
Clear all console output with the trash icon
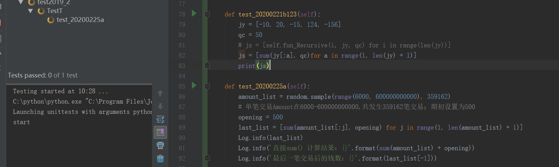pos(160,158)
